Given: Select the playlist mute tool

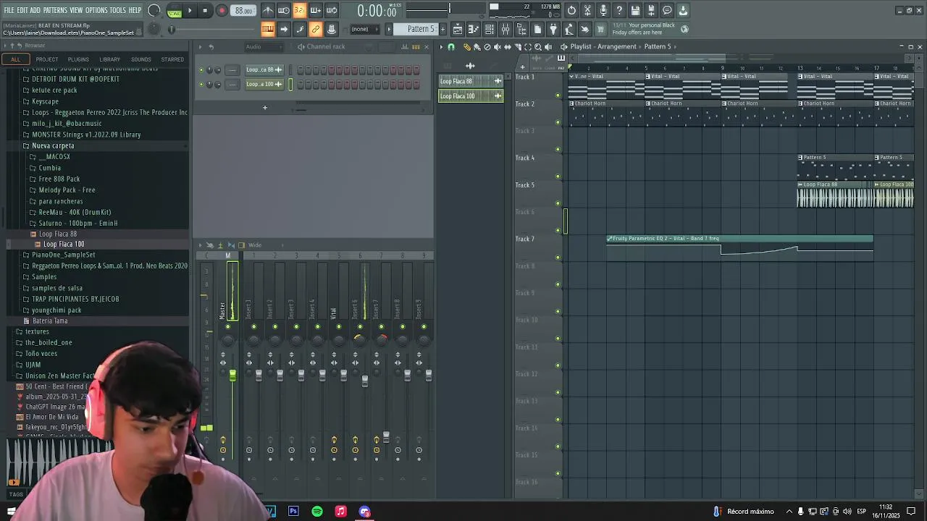Looking at the screenshot, I should (497, 47).
